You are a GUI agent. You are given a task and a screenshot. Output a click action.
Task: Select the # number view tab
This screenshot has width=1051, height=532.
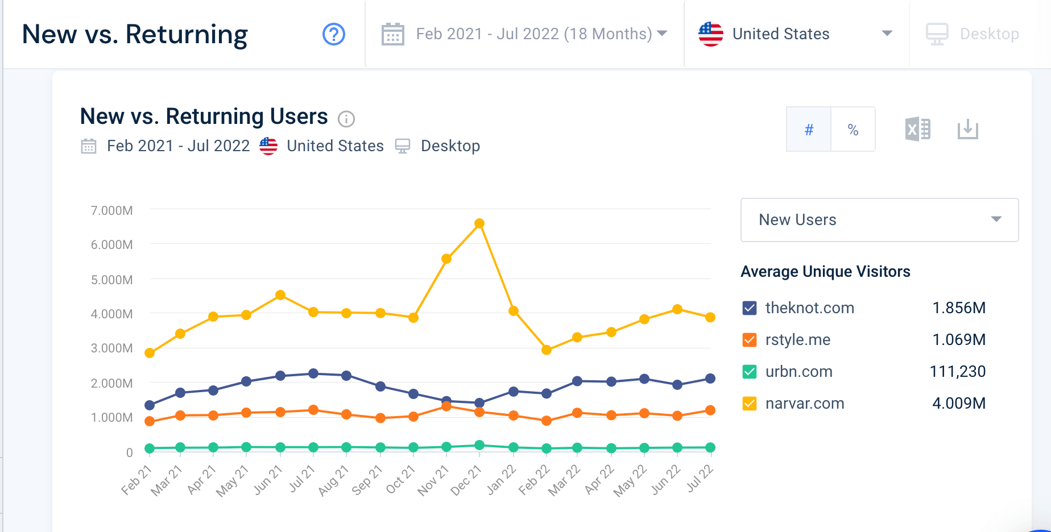point(808,130)
